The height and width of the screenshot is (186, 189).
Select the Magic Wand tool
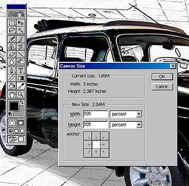[x=21, y=30]
